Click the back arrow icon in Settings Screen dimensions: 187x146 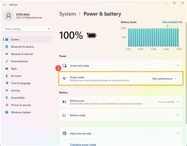click(4, 5)
